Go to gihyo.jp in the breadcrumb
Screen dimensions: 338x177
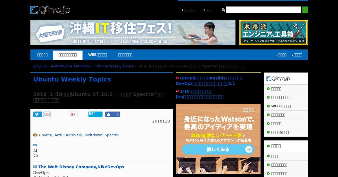[40, 66]
